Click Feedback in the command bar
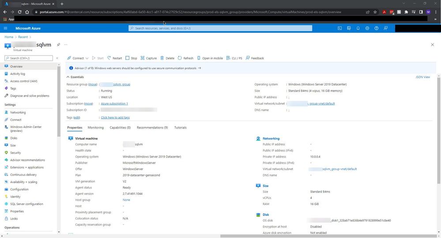441x238 pixels. (255, 58)
